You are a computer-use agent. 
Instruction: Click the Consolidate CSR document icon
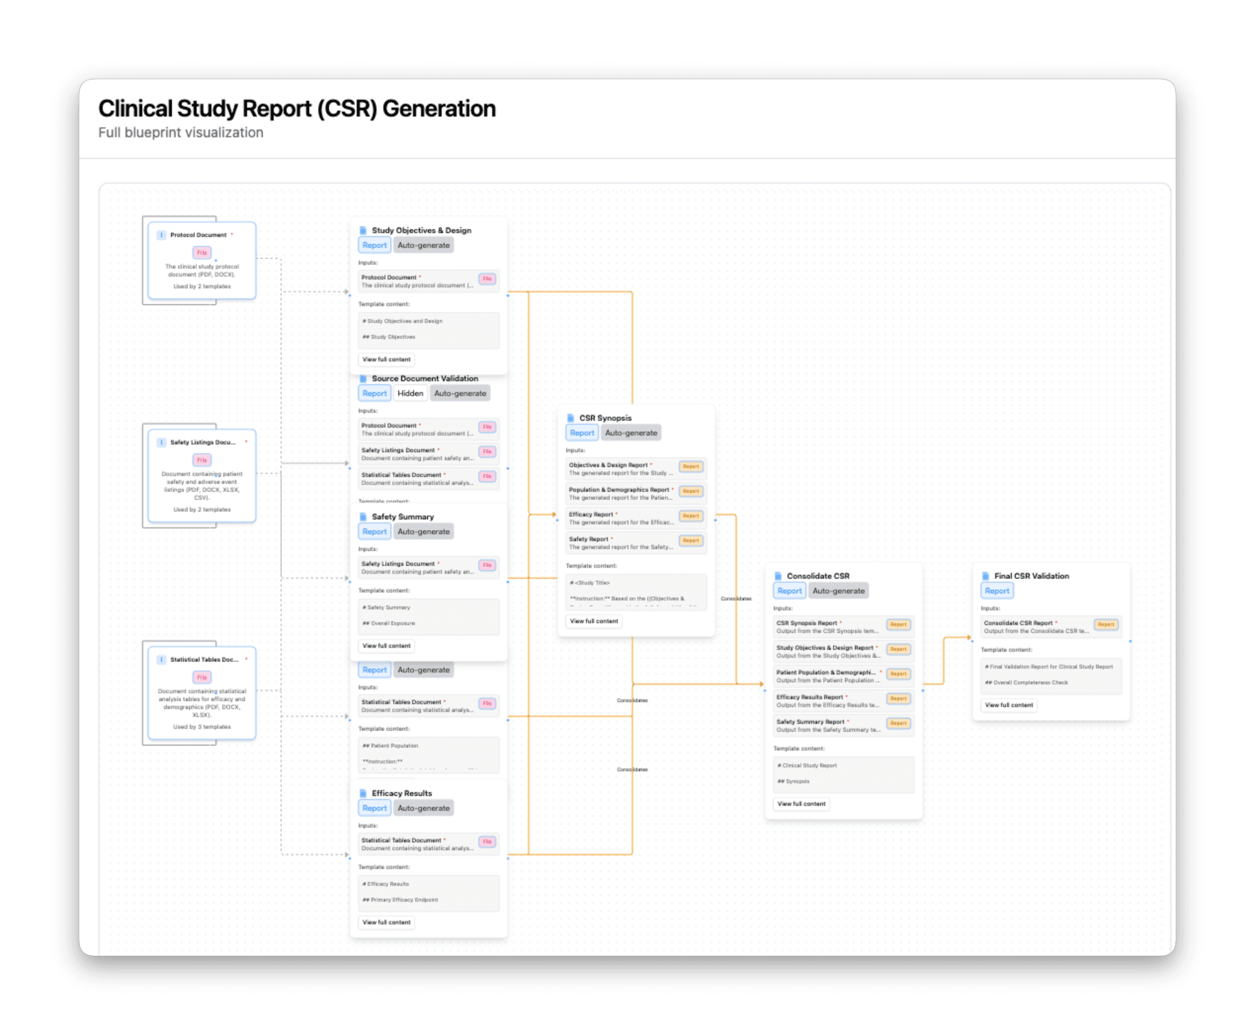coord(778,576)
